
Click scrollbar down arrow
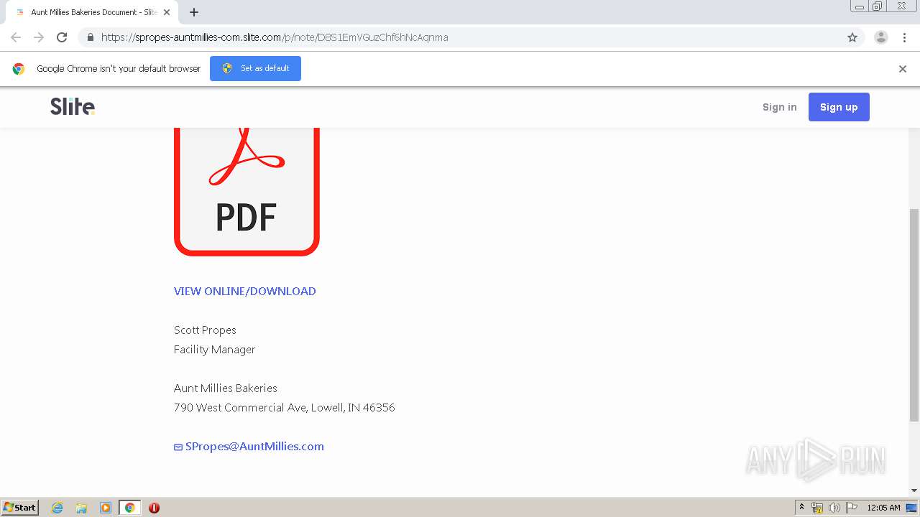(x=914, y=490)
